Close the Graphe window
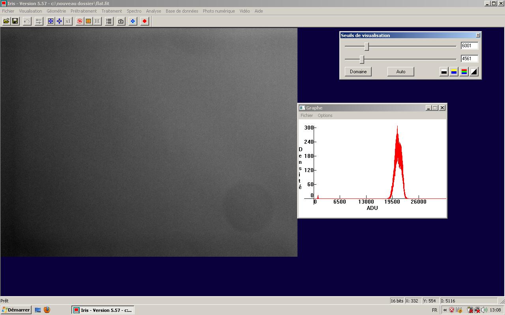This screenshot has width=505, height=315. pyautogui.click(x=442, y=108)
